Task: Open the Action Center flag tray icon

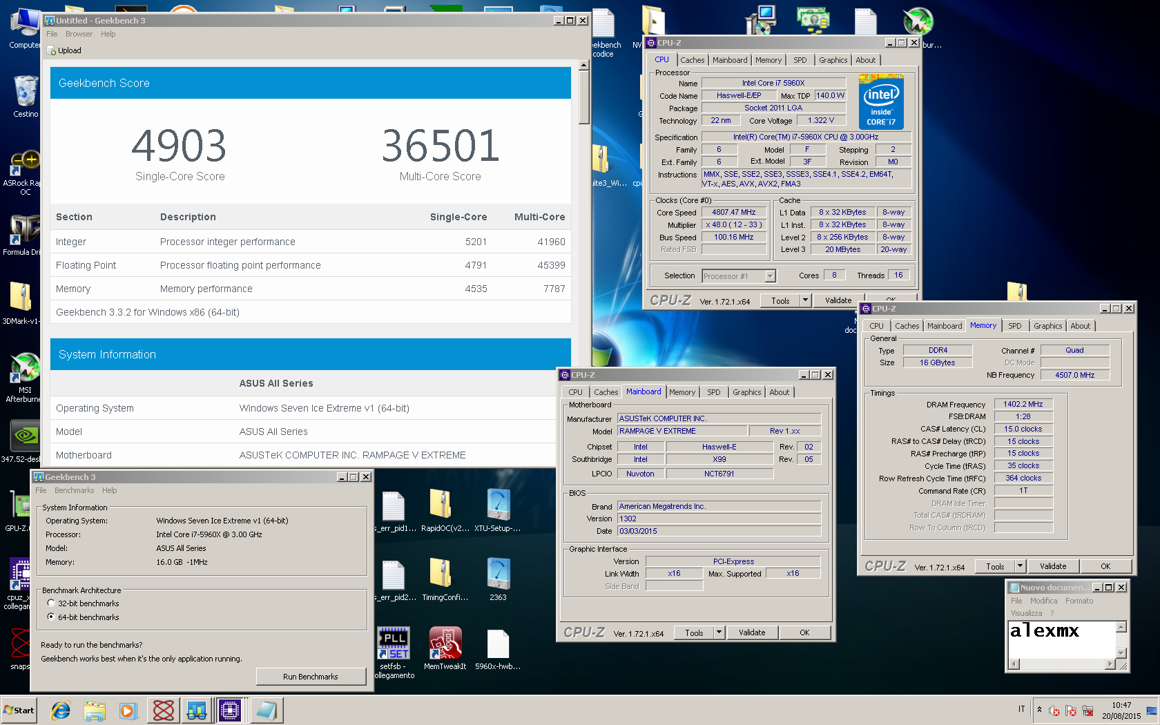Action: pyautogui.click(x=1071, y=710)
